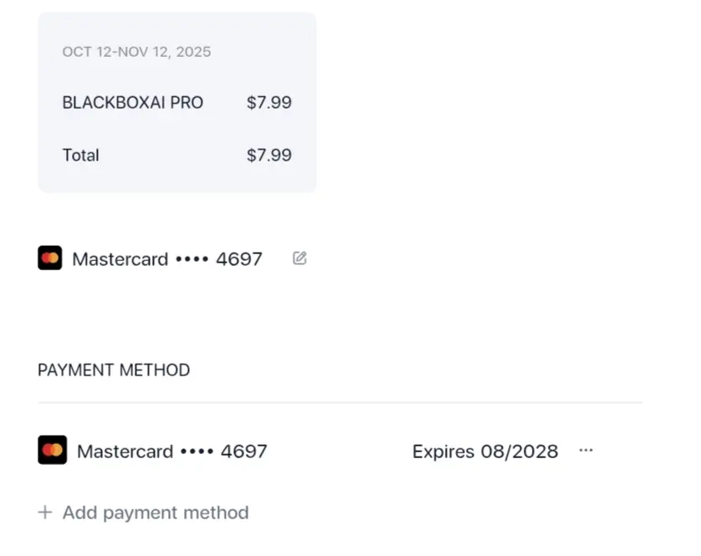Open the three-dot menu next to Expires 08/2028
This screenshot has width=701, height=556.
(x=586, y=450)
